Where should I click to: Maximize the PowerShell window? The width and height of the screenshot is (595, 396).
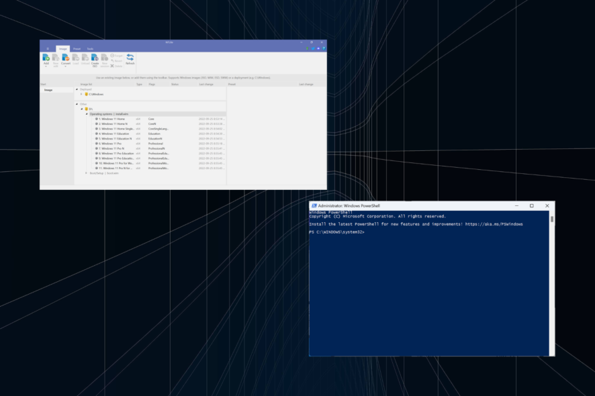[x=532, y=205]
